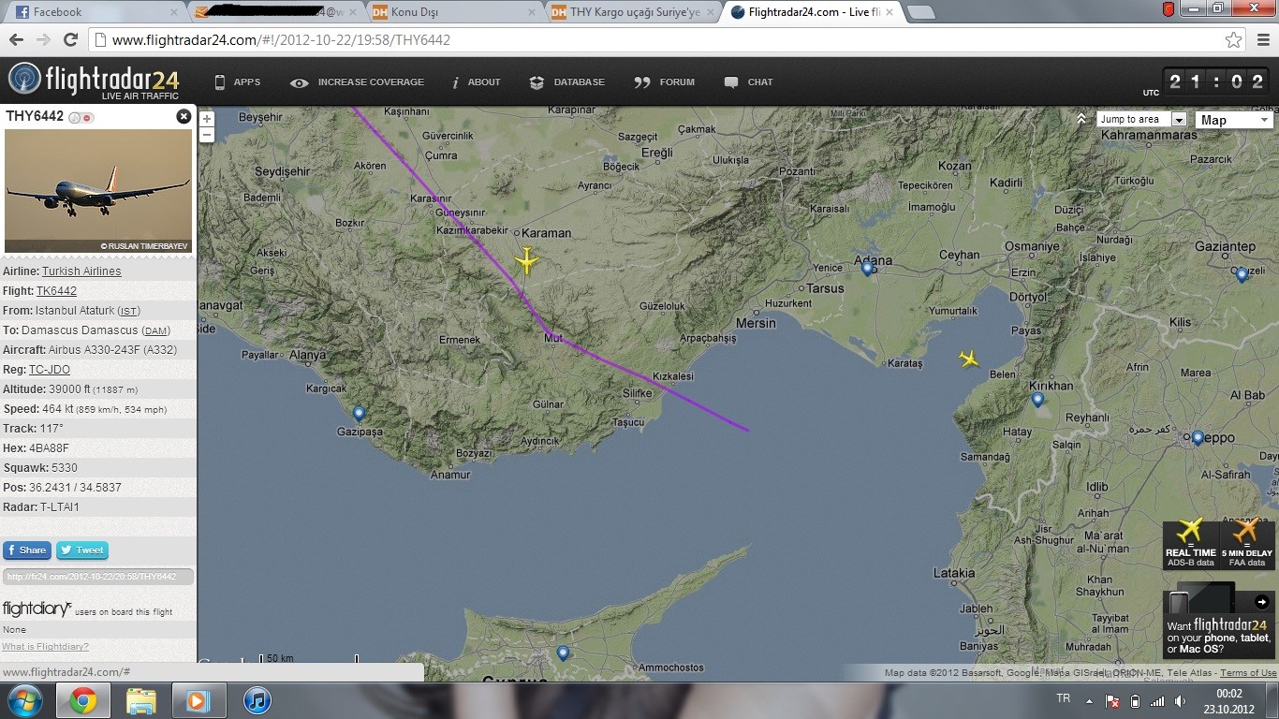Zoom in the map with plus button
The image size is (1279, 719).
tap(207, 119)
